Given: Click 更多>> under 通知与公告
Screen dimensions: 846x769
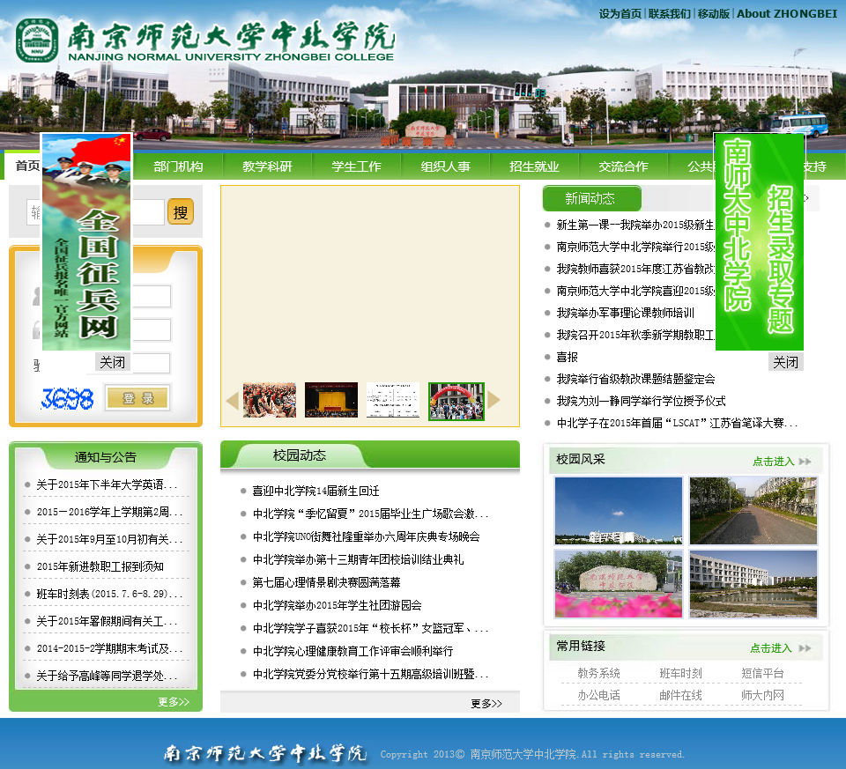Looking at the screenshot, I should pos(174,701).
